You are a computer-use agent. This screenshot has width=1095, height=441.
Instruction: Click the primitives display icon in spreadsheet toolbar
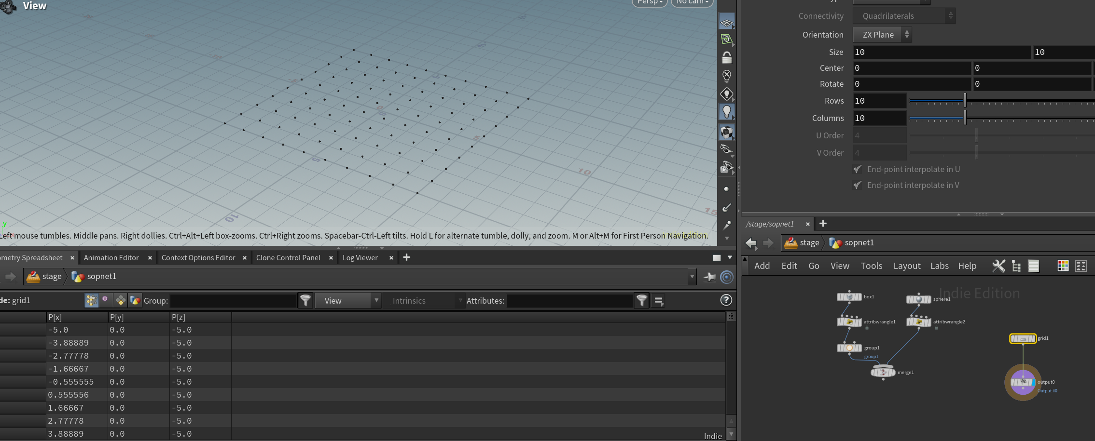tap(120, 300)
